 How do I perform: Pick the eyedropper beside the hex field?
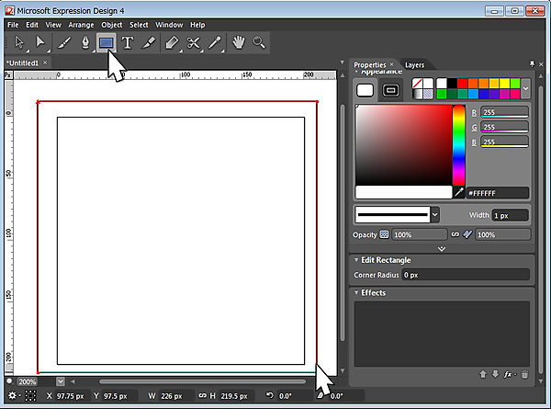459,193
